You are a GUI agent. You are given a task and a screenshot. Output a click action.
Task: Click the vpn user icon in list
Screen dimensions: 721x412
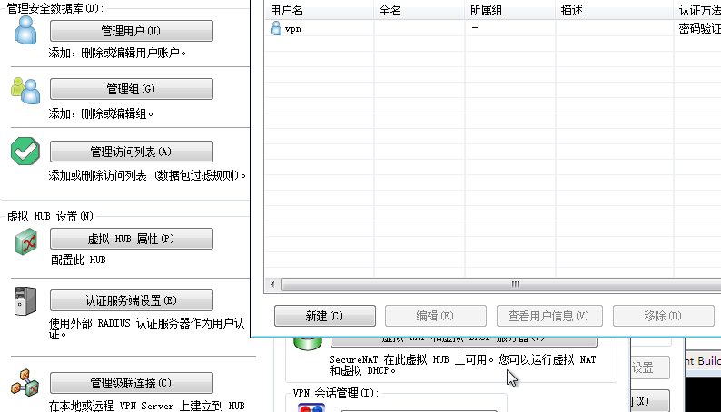click(x=276, y=28)
